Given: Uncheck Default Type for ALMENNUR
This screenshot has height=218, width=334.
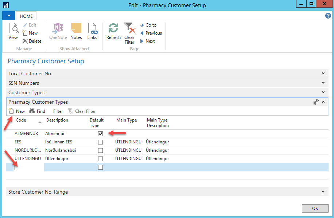Looking at the screenshot, I should click(101, 134).
